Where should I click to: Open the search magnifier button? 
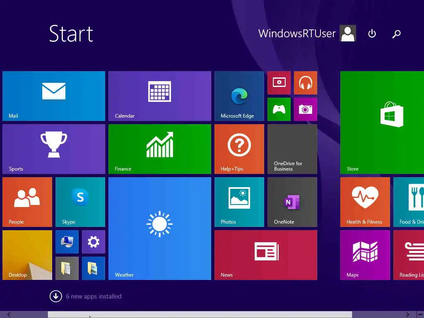(x=396, y=34)
